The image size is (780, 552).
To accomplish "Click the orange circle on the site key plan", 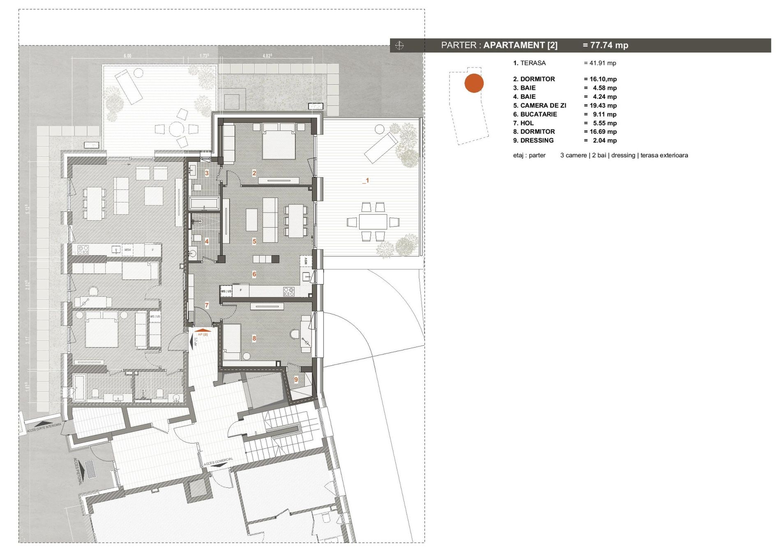I will [474, 83].
